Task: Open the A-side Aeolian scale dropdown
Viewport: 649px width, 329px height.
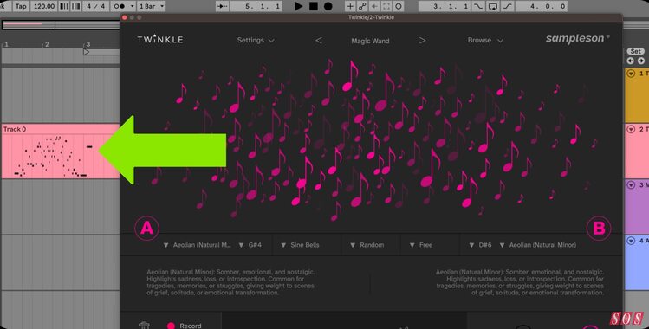Action: click(198, 245)
